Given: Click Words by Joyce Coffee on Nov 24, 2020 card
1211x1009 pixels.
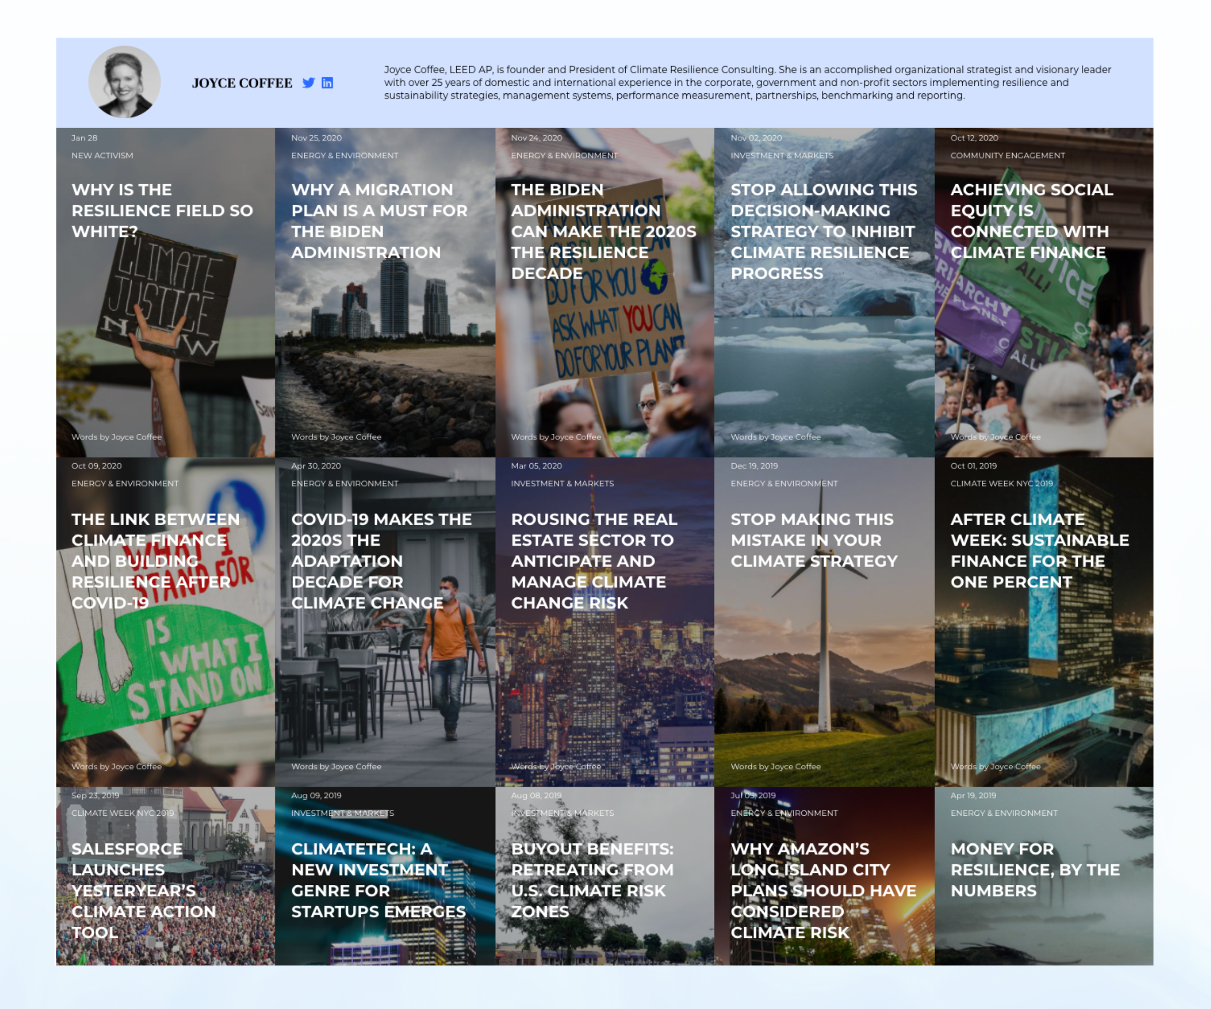Looking at the screenshot, I should [556, 437].
